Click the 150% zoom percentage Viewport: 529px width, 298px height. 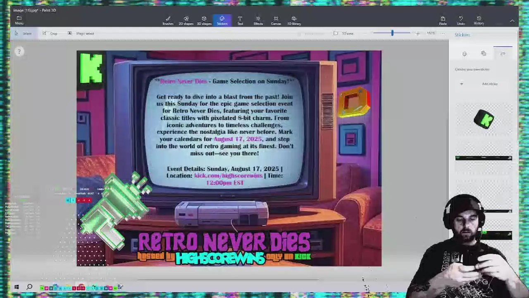point(431,34)
